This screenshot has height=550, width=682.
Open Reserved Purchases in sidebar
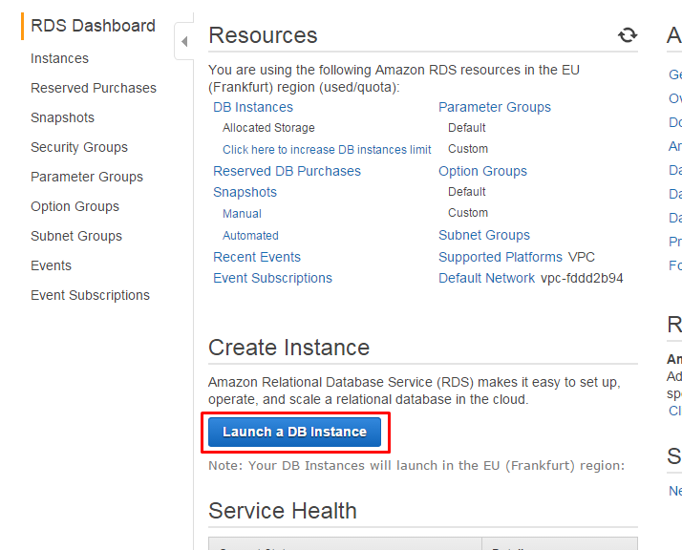(x=94, y=88)
